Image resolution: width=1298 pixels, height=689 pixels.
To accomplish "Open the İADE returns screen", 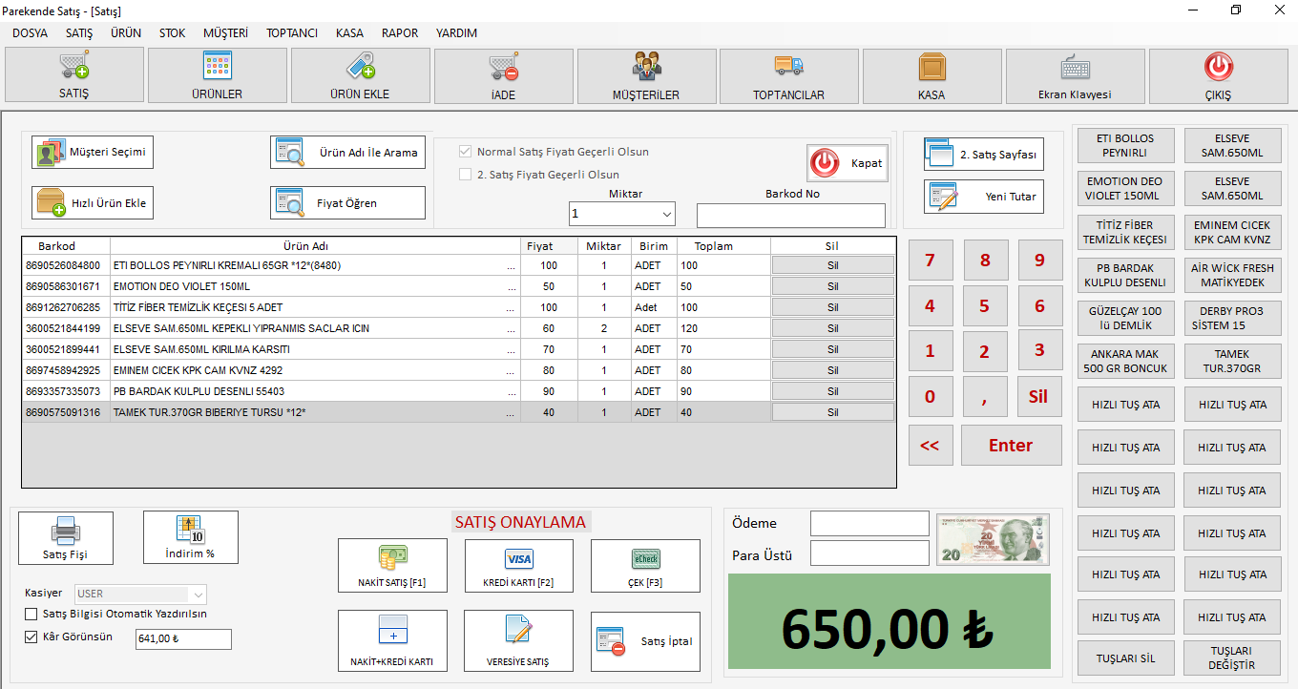I will coord(504,74).
